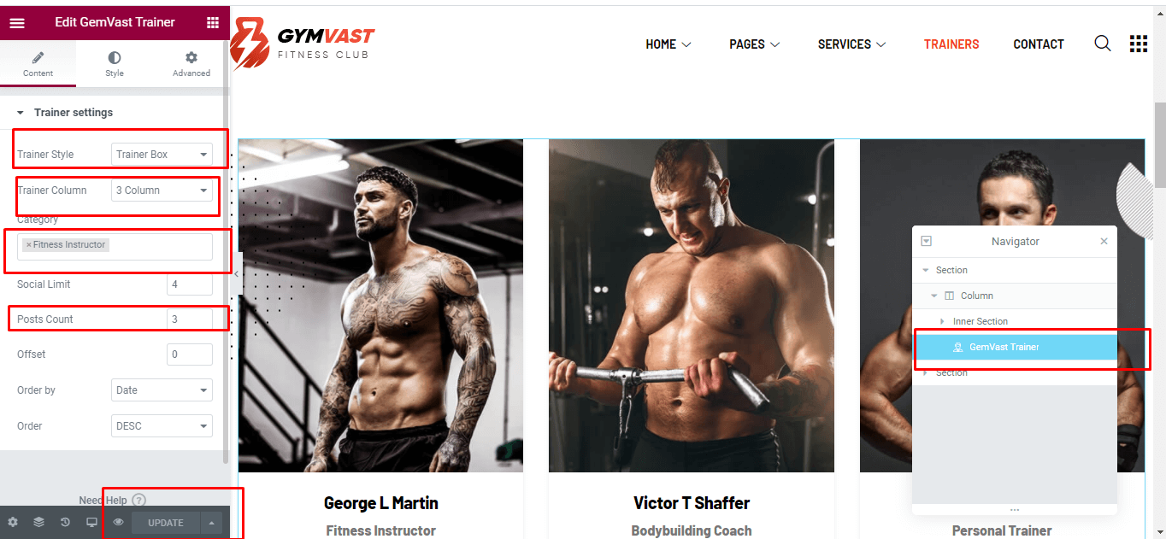Click the website search magnifier icon
The width and height of the screenshot is (1166, 539).
[1103, 44]
